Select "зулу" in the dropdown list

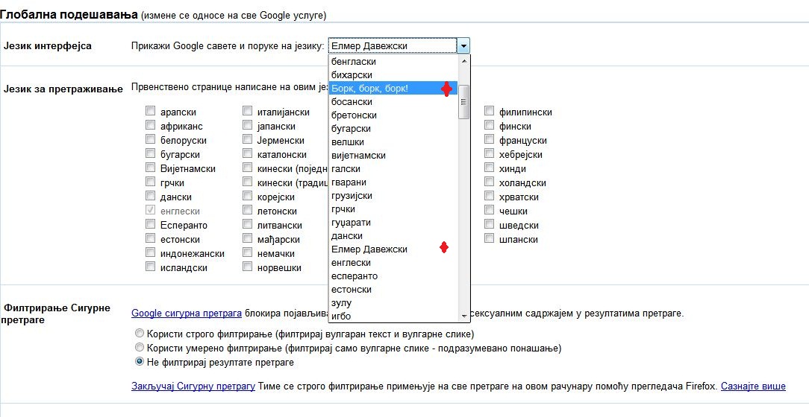click(342, 303)
